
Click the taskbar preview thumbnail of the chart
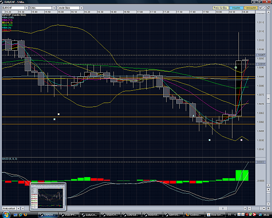[48, 197]
